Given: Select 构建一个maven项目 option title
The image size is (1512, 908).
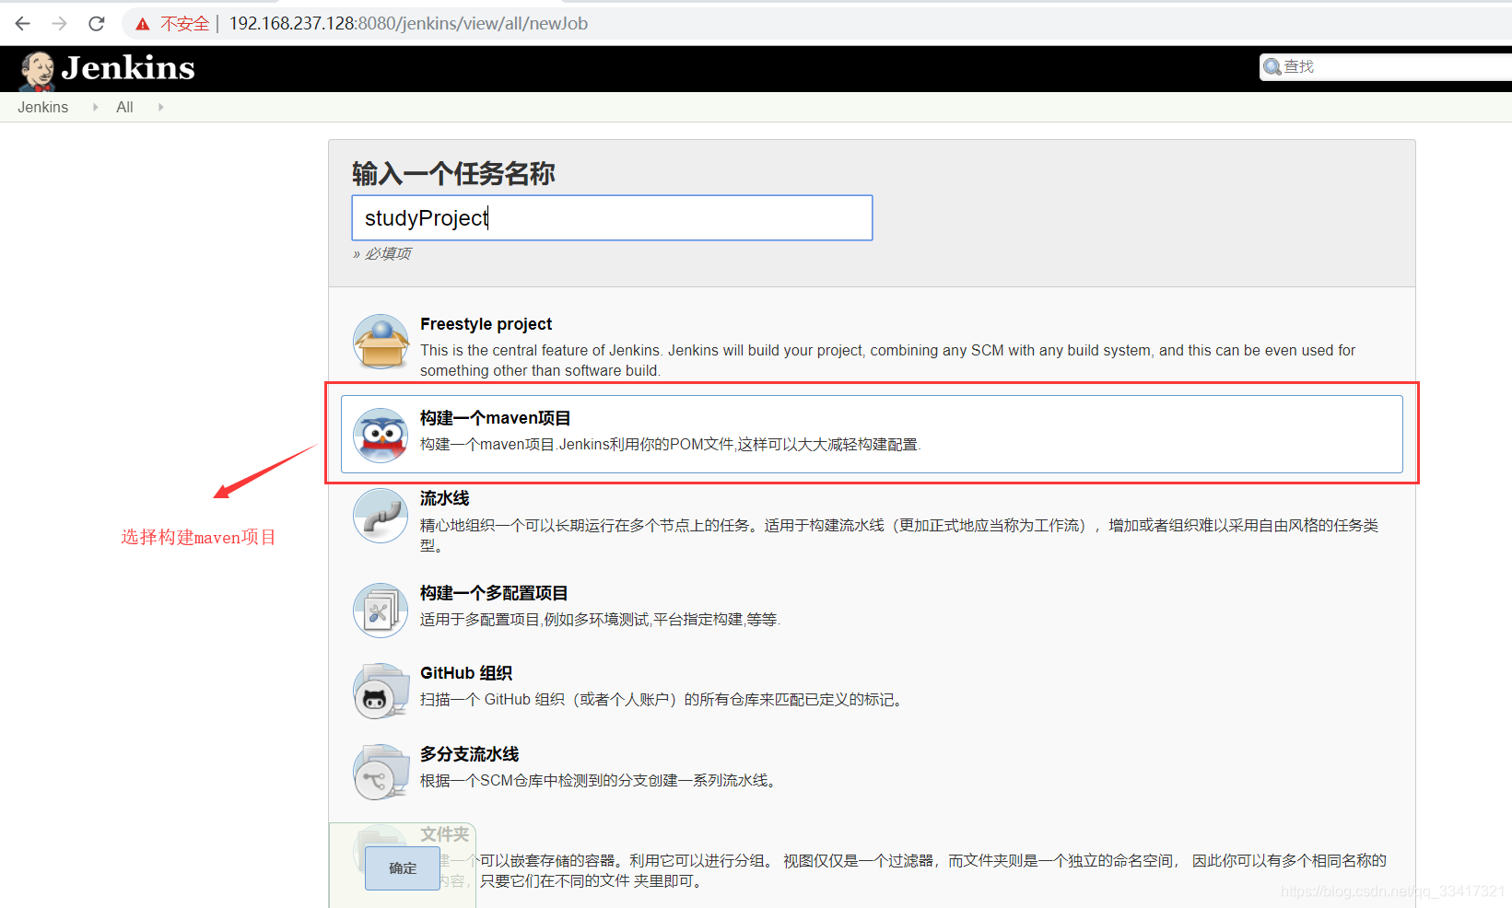Looking at the screenshot, I should coord(496,418).
